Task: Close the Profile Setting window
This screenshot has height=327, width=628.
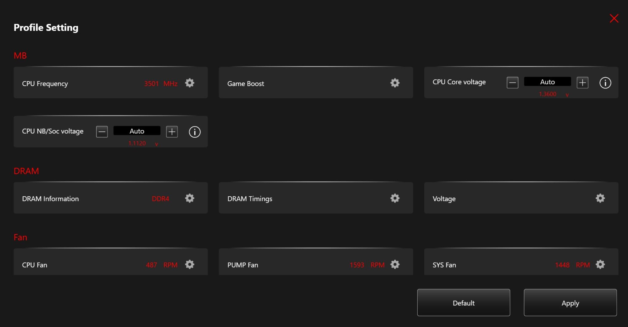Action: (x=614, y=18)
